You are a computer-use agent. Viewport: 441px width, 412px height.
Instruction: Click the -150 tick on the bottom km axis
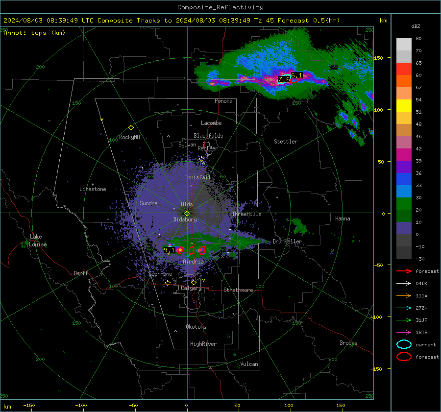point(29,405)
